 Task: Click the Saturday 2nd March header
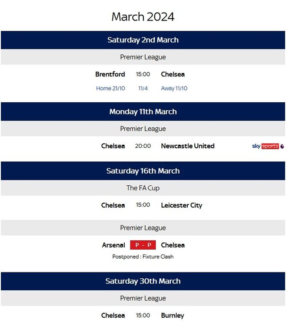tap(143, 40)
